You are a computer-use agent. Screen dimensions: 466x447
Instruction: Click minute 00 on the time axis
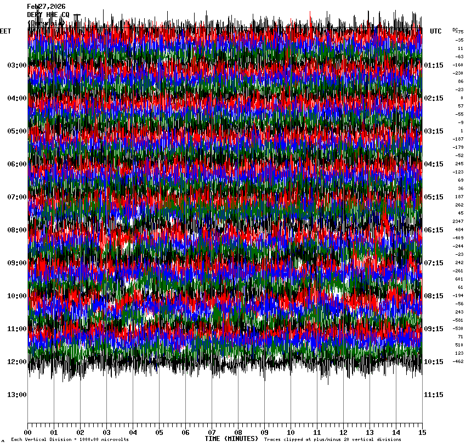coord(27,433)
